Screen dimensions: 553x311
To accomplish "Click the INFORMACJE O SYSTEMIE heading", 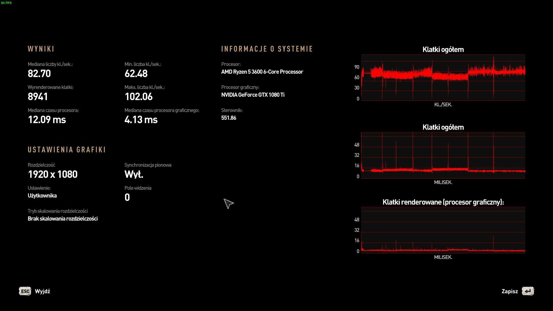I will [x=267, y=49].
